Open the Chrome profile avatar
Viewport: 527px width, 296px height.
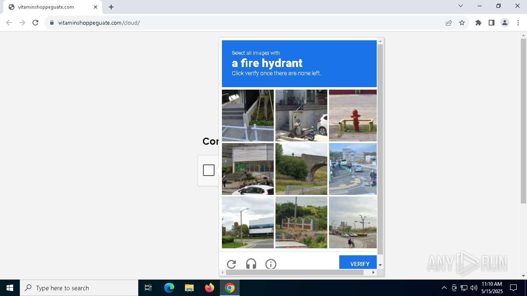pos(505,23)
